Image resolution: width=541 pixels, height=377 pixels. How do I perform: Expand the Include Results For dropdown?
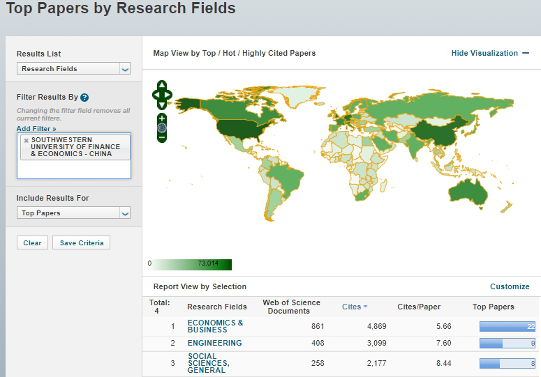point(73,213)
